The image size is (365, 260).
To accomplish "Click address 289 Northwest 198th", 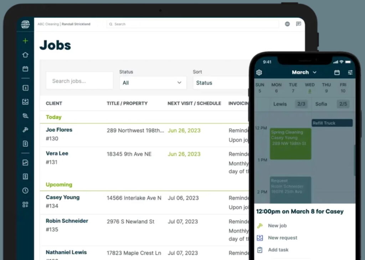I will pyautogui.click(x=135, y=131).
